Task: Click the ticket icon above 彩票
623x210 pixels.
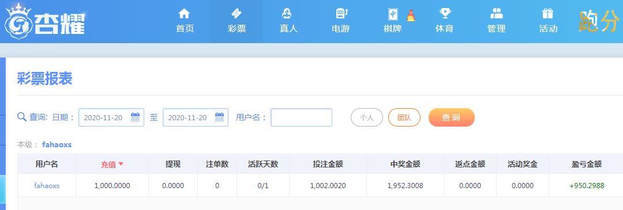Action: (237, 14)
